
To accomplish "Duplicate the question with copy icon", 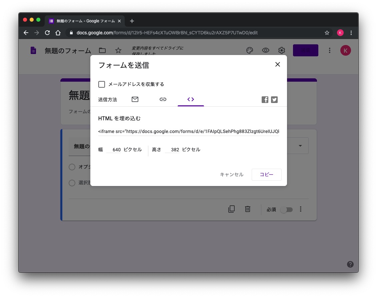I will pos(231,209).
